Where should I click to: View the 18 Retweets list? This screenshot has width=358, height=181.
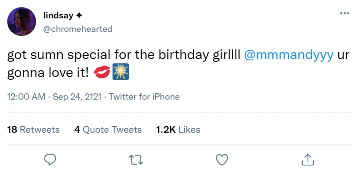coord(34,130)
